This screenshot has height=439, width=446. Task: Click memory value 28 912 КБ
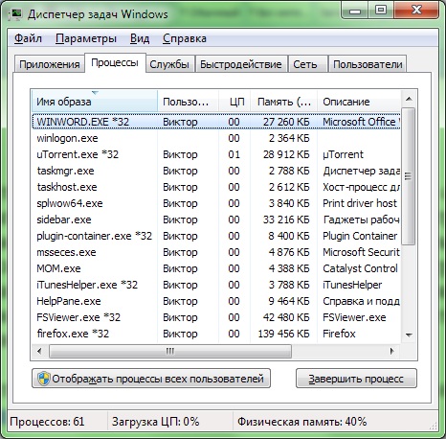tap(286, 154)
